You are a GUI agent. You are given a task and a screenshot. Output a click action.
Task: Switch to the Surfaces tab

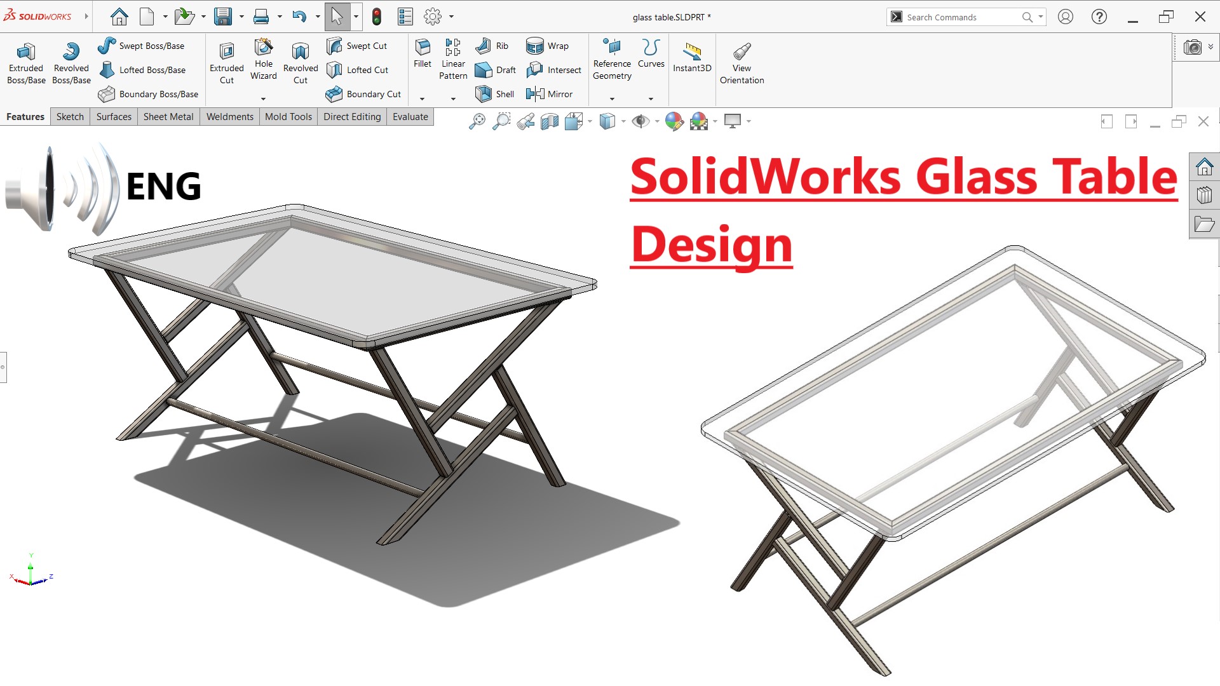(x=114, y=117)
